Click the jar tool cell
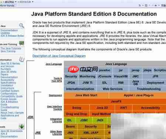This screenshot has width=166, height=139. (121, 70)
